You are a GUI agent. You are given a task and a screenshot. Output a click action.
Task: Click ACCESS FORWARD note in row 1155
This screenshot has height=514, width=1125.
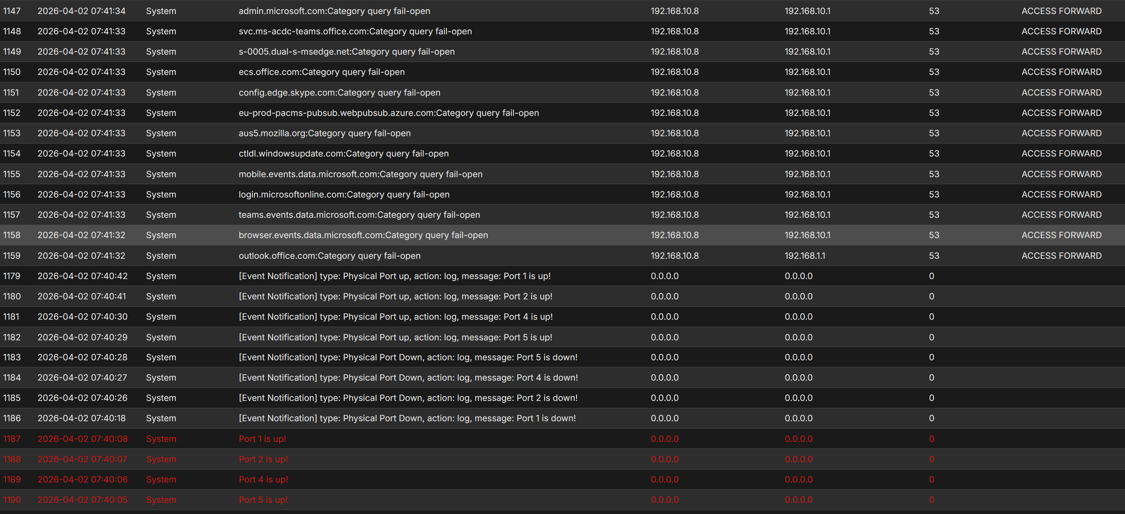(x=1061, y=174)
